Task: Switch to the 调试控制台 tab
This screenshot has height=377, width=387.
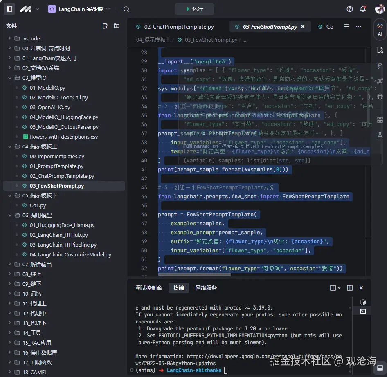Action: coord(149,288)
